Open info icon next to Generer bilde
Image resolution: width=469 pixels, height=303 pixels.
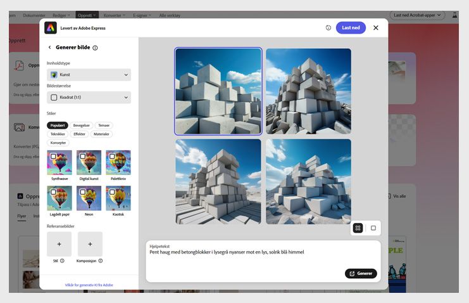coord(95,48)
